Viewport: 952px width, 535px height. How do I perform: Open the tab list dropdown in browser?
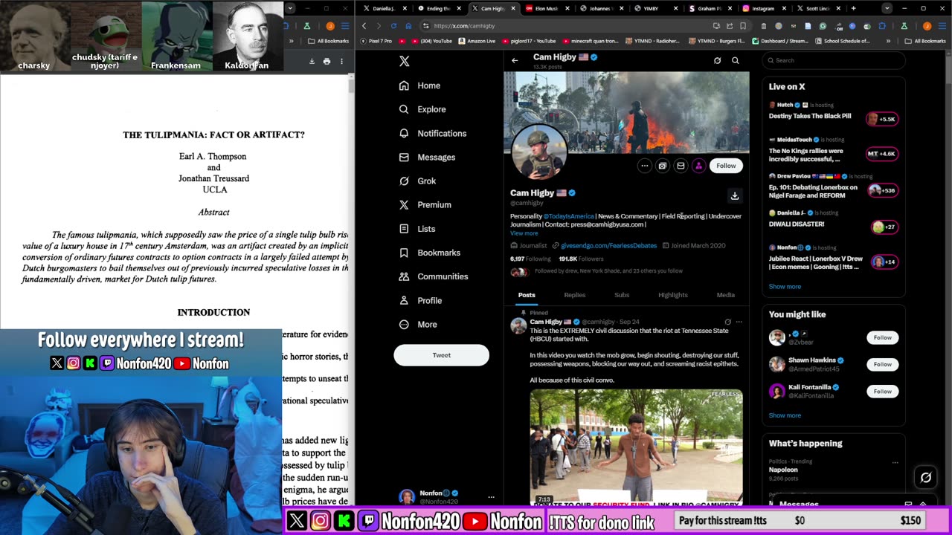(887, 8)
